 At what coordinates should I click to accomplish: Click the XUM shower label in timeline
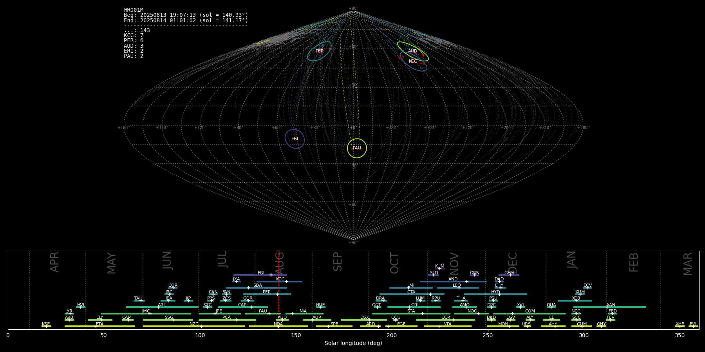(x=580, y=292)
